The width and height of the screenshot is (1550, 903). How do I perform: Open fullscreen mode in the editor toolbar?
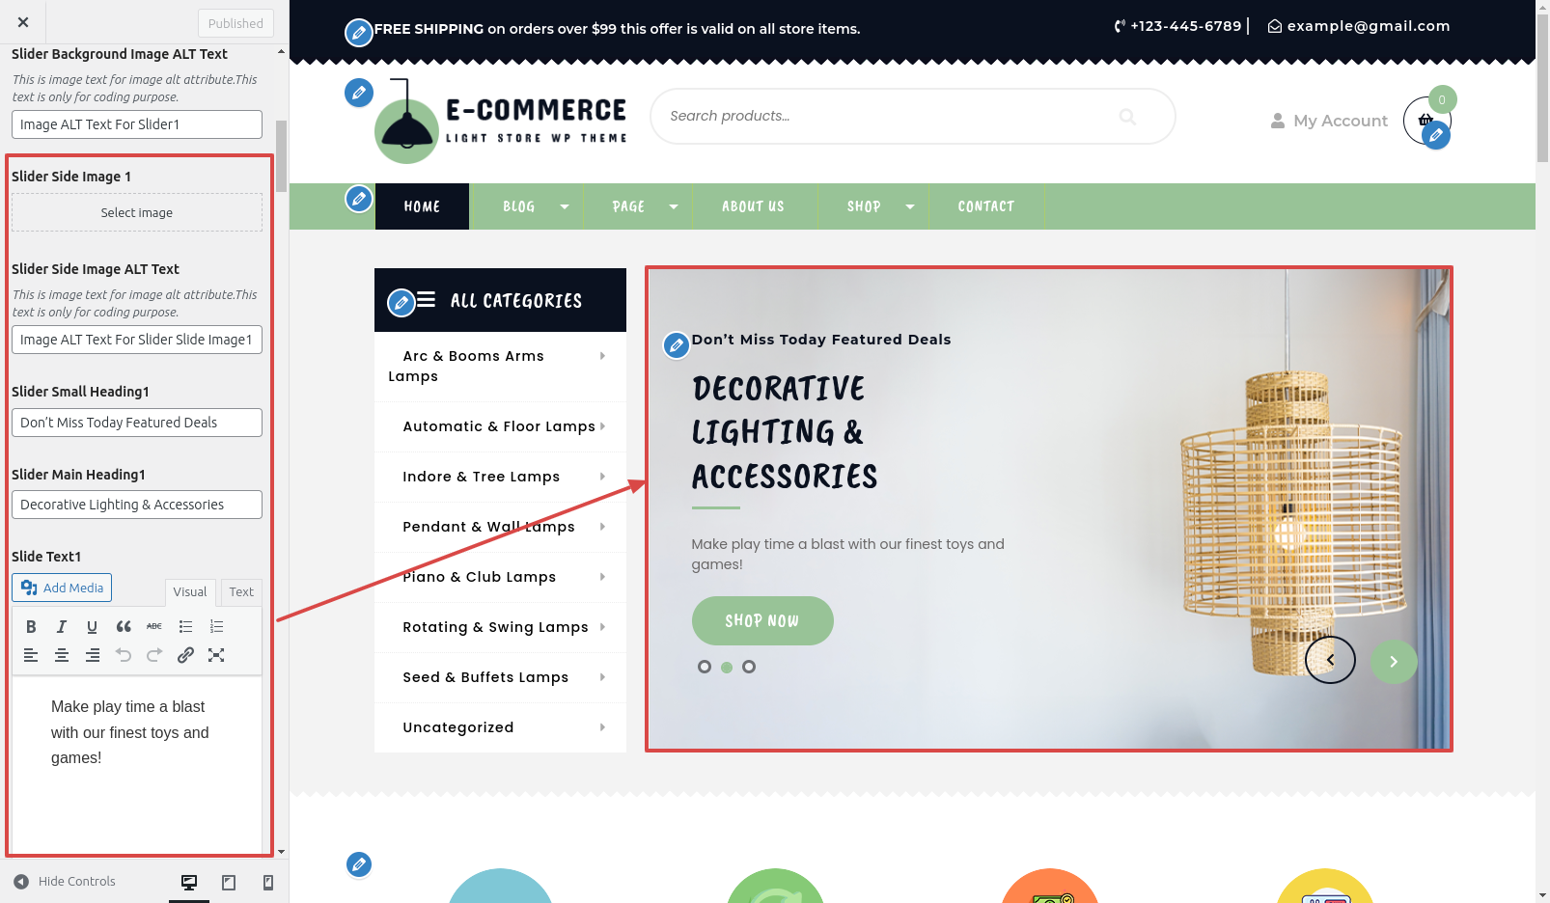point(216,655)
